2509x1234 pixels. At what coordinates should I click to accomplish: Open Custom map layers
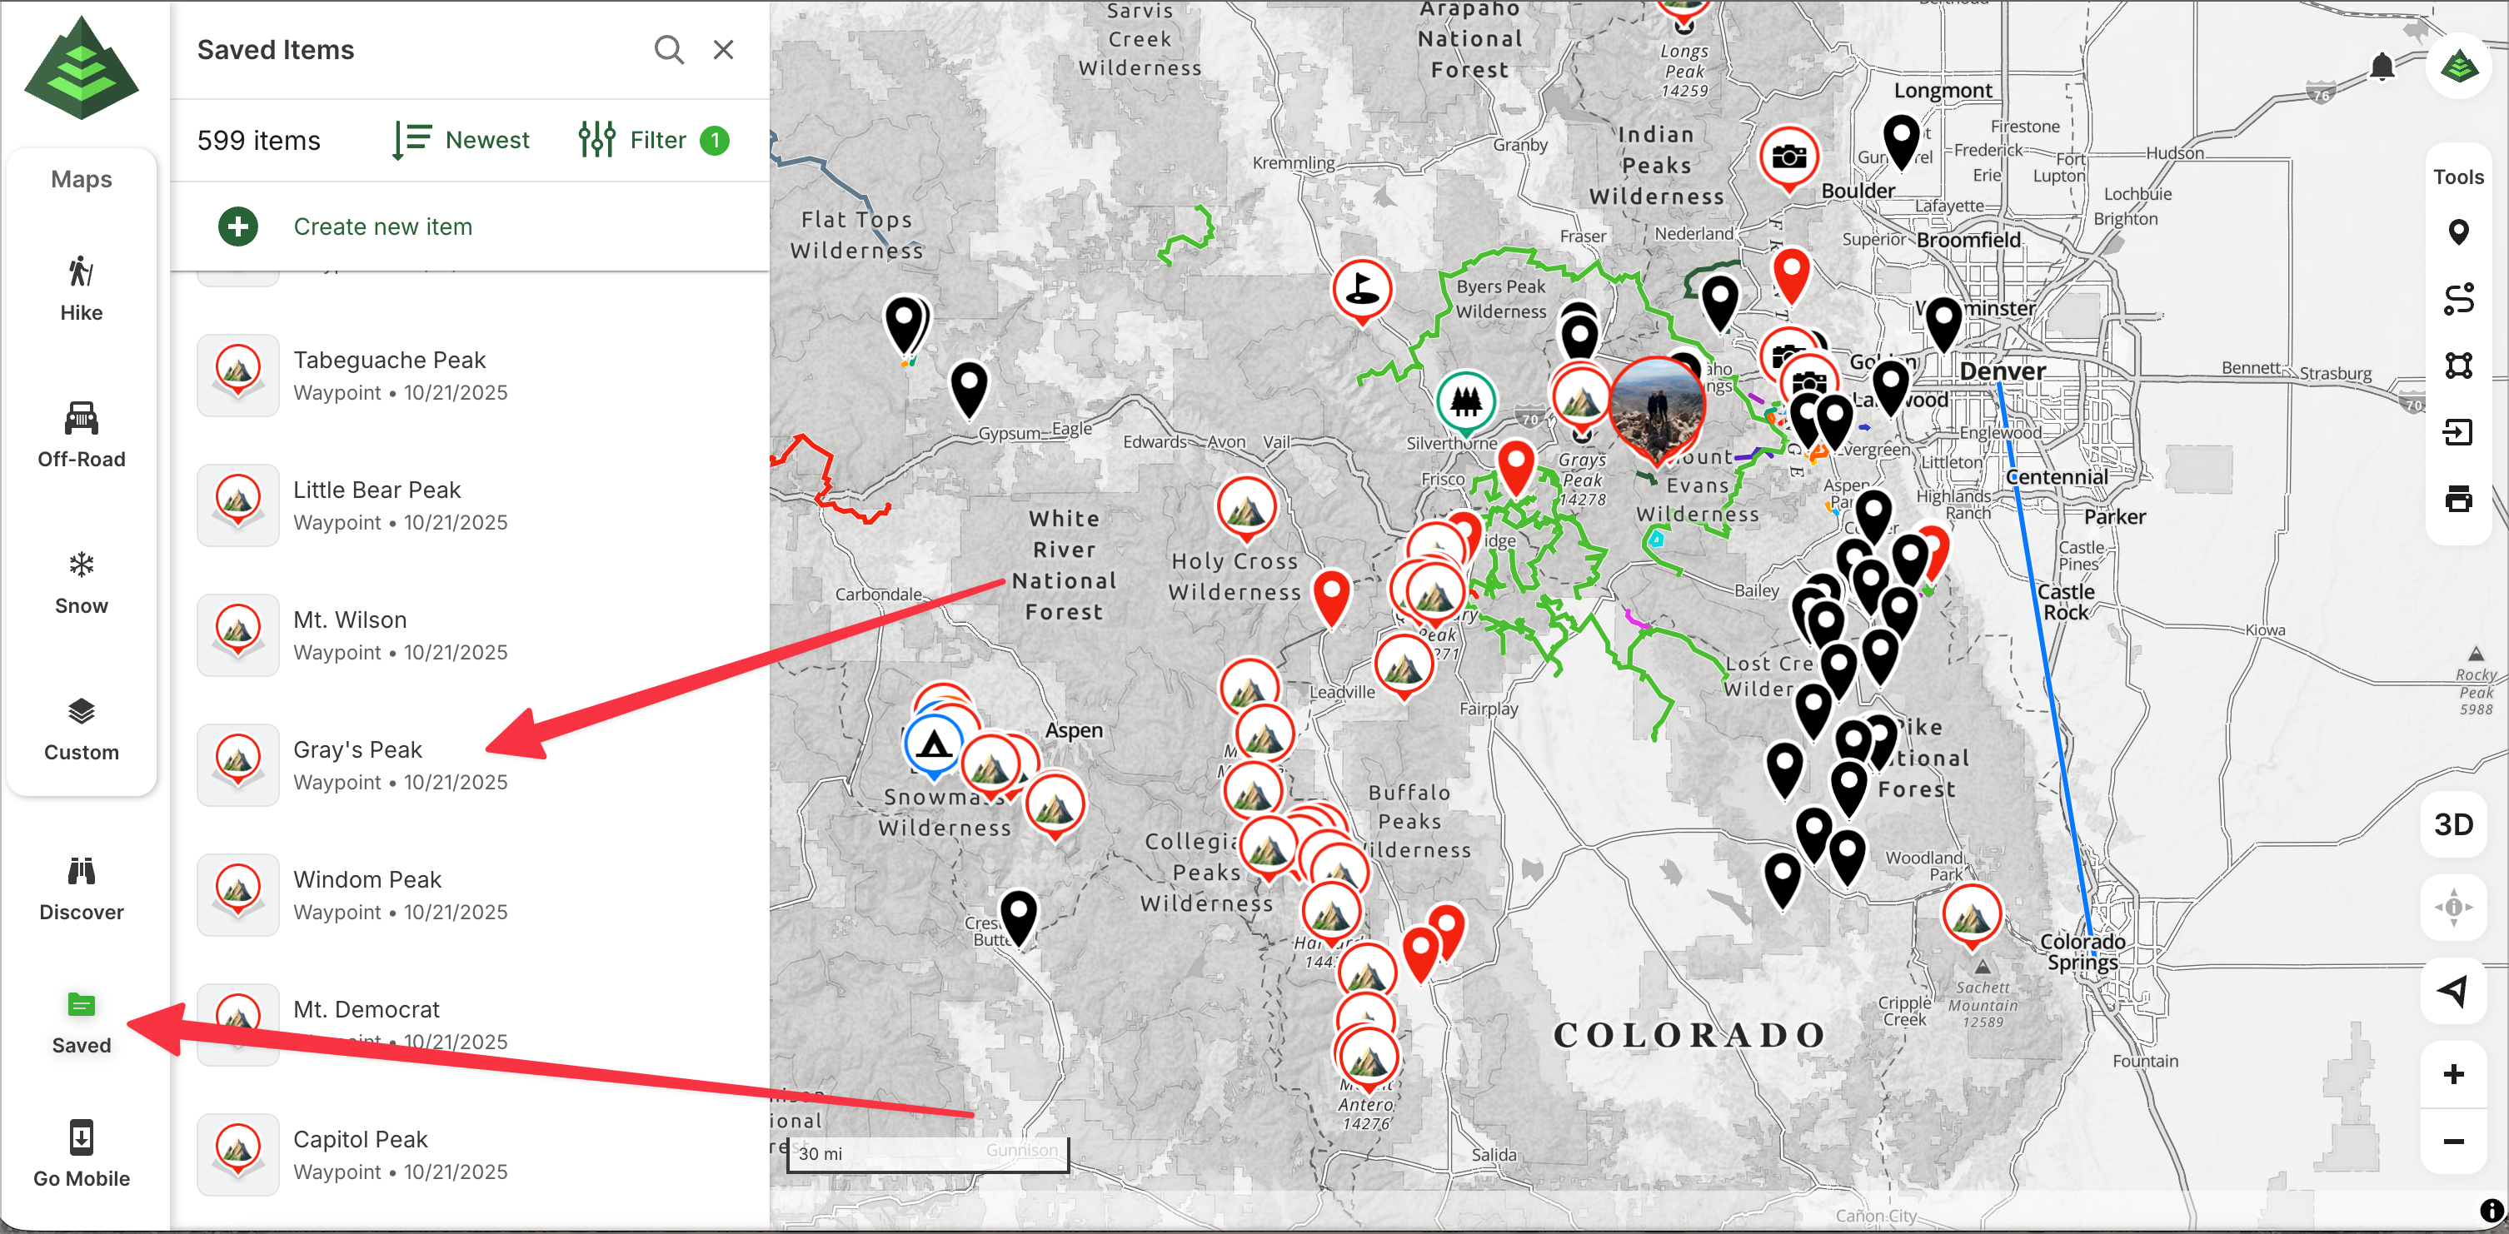81,729
